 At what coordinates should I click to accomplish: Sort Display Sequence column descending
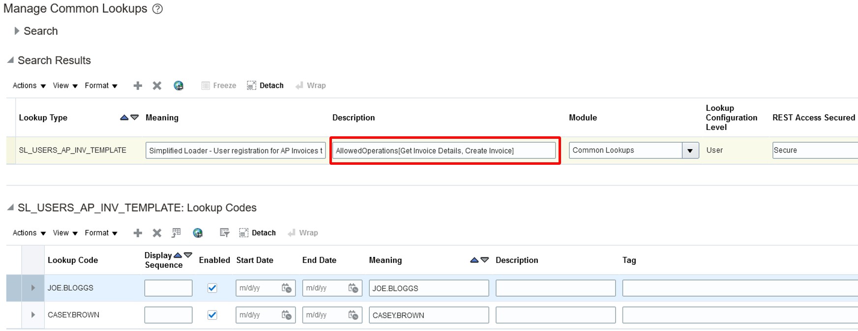tap(188, 255)
